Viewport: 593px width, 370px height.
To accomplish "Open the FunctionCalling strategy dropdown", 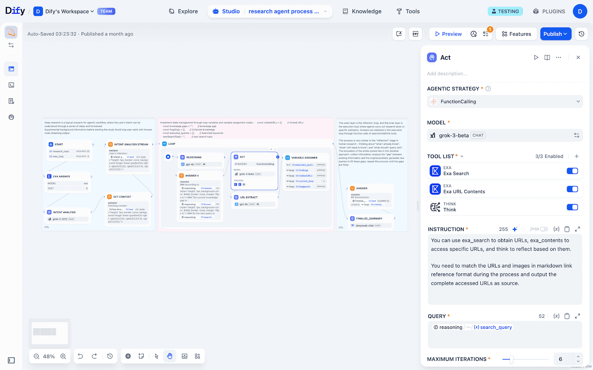I will coord(505,102).
